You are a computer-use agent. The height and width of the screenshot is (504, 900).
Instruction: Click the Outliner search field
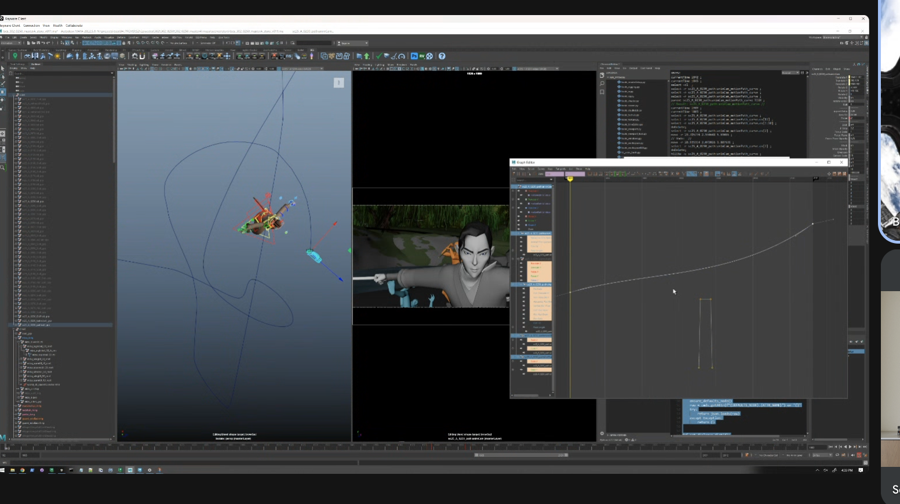[62, 73]
